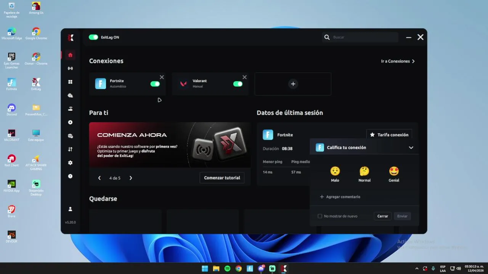Click the Tarifa conexión button
This screenshot has height=274, width=488.
pyautogui.click(x=389, y=135)
